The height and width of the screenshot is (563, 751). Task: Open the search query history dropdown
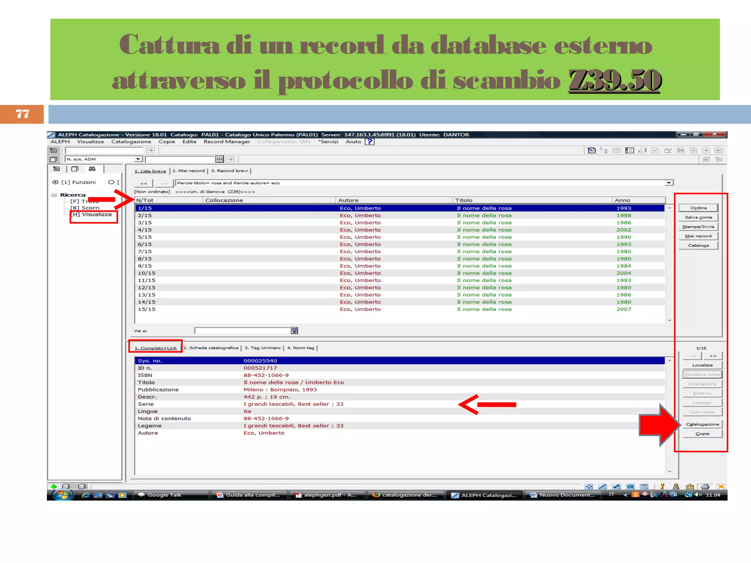point(669,183)
